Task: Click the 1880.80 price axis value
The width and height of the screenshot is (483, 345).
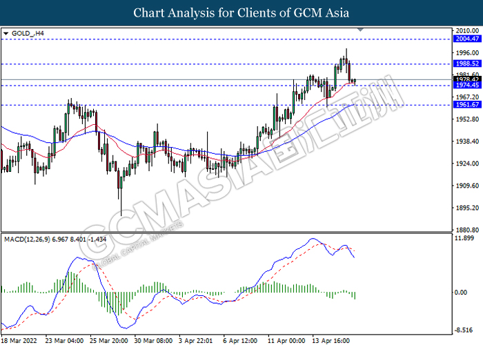Action: coord(467,230)
